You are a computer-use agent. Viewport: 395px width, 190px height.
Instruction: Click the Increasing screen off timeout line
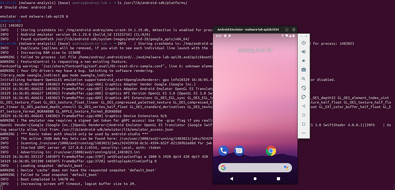[x=68, y=184]
